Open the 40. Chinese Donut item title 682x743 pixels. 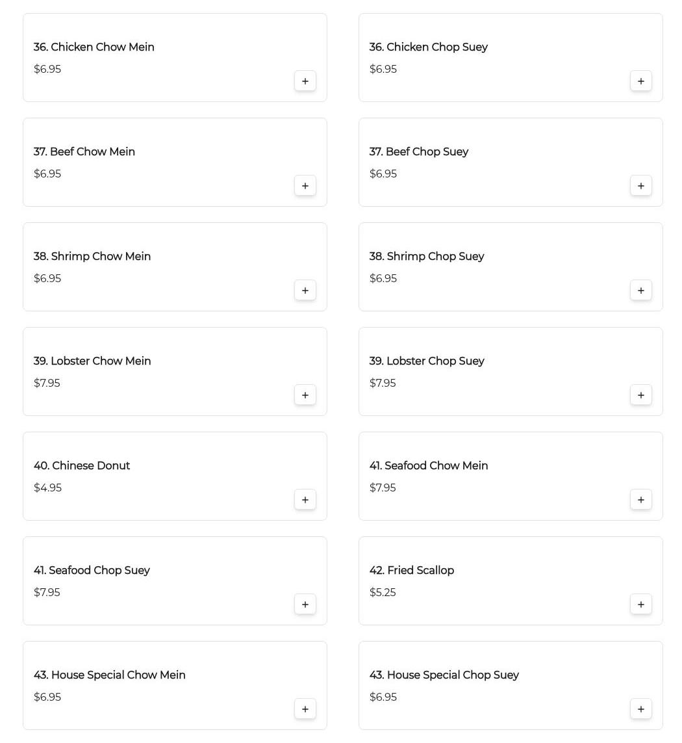pos(81,466)
